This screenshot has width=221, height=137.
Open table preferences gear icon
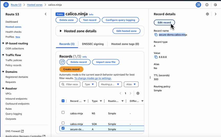click(x=138, y=93)
